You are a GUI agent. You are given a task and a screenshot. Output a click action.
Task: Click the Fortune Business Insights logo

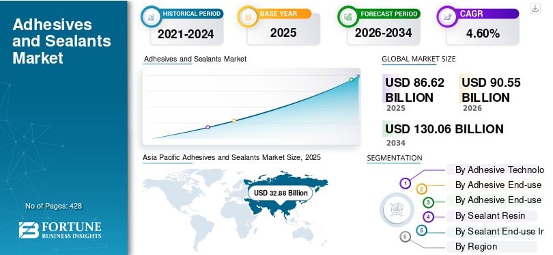point(60,230)
